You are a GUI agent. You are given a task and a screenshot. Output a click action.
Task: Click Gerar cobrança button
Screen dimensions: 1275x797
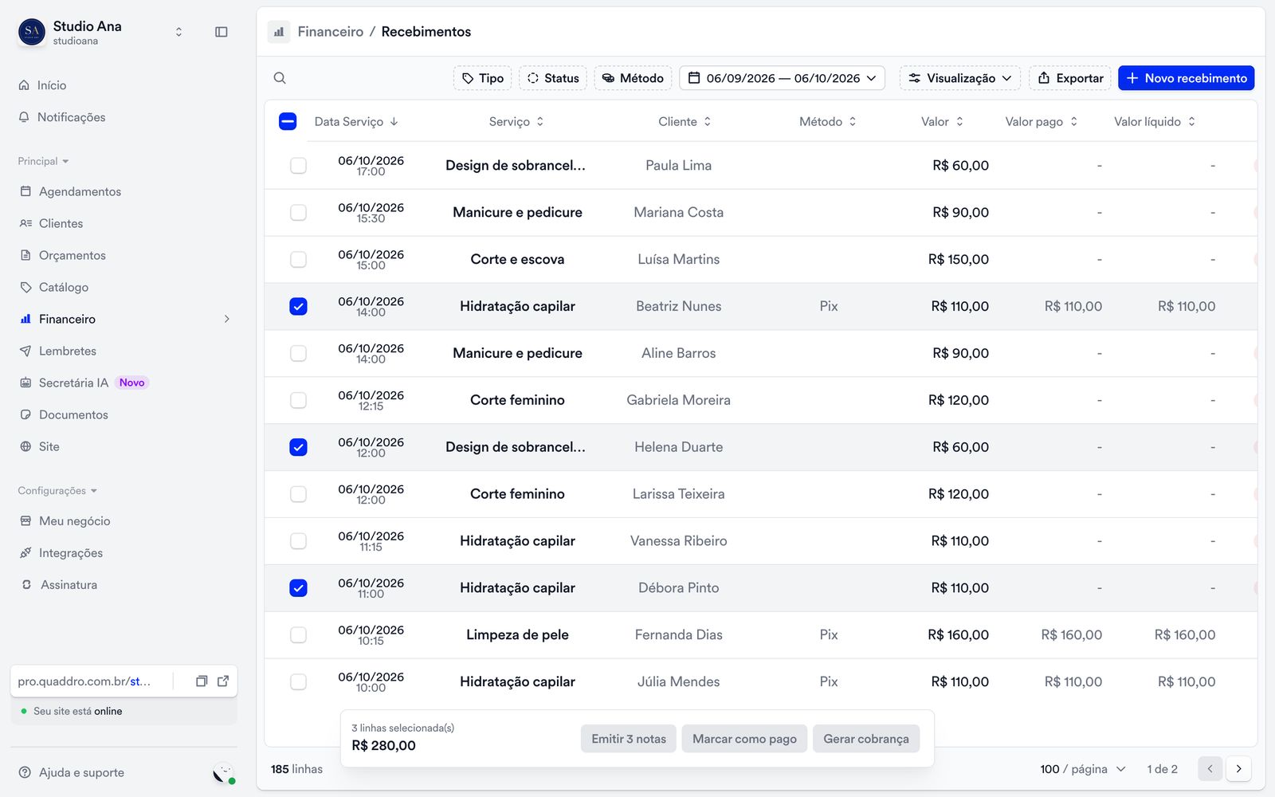(x=866, y=739)
